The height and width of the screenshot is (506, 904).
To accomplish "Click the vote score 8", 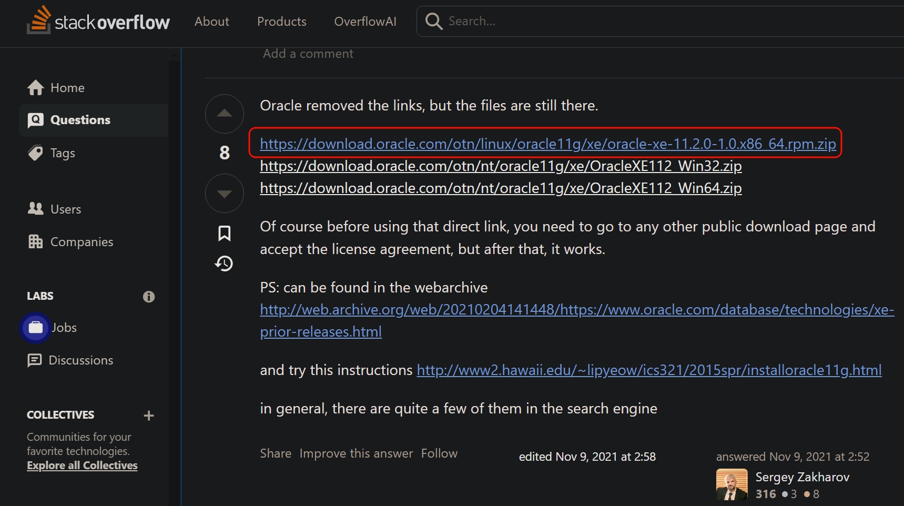I will (x=225, y=153).
